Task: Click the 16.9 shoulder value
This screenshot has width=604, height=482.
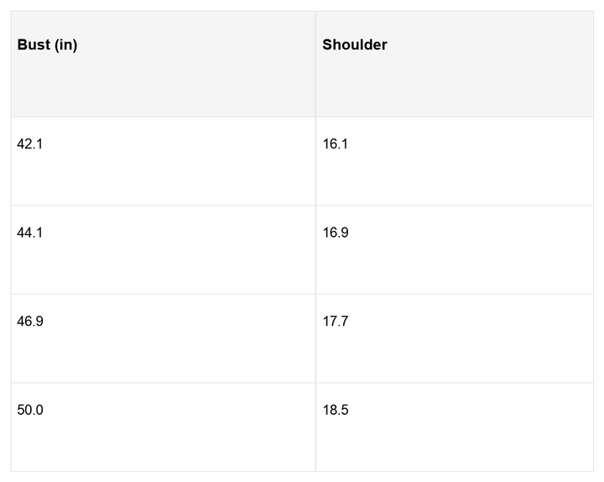Action: (x=336, y=233)
